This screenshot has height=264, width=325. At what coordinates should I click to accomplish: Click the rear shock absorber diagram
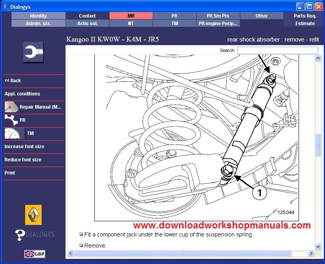pyautogui.click(x=197, y=138)
